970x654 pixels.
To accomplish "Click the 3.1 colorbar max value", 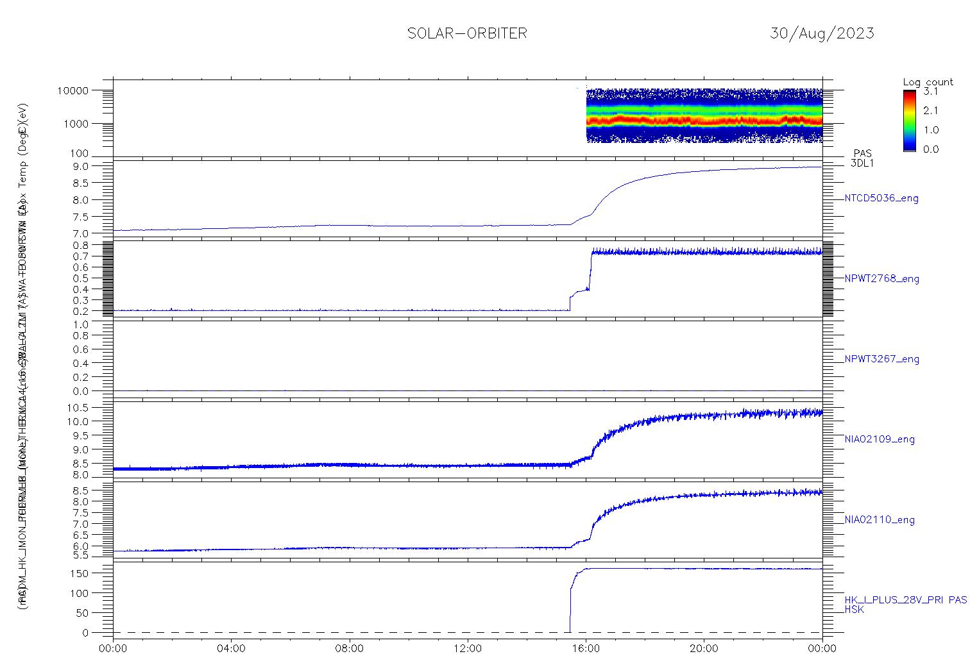I will pyautogui.click(x=931, y=92).
